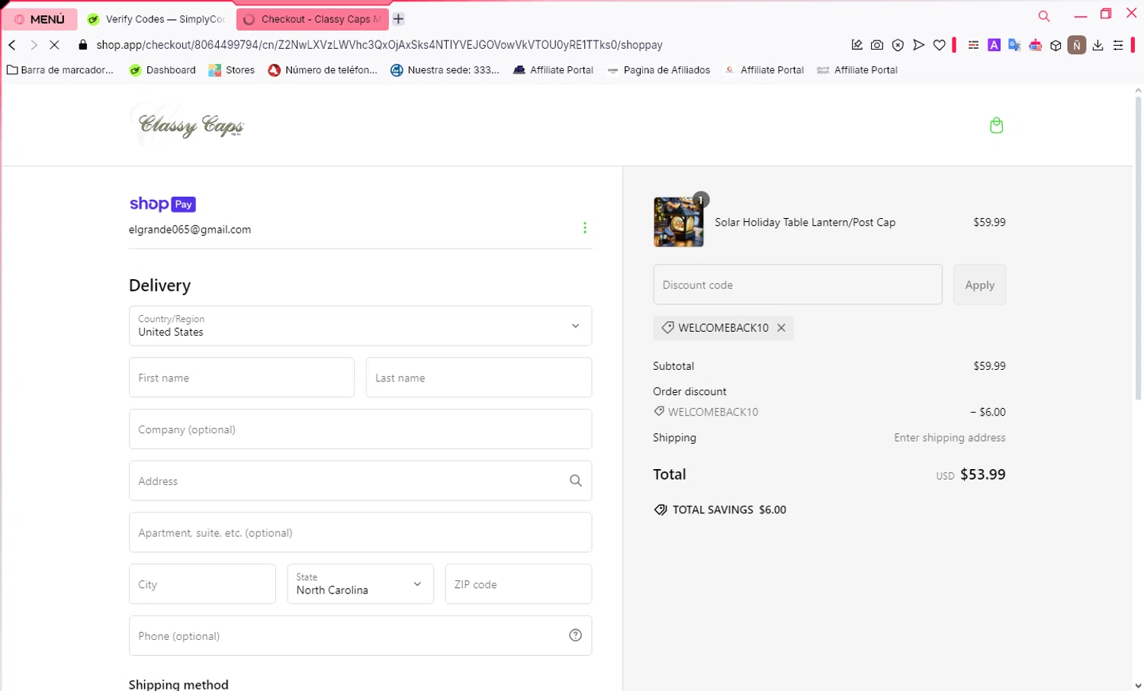Remove the WELCOMEBACK10 discount tag

click(781, 328)
